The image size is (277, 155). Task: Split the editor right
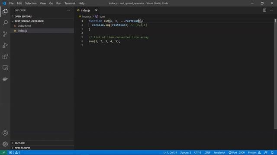(264, 10)
